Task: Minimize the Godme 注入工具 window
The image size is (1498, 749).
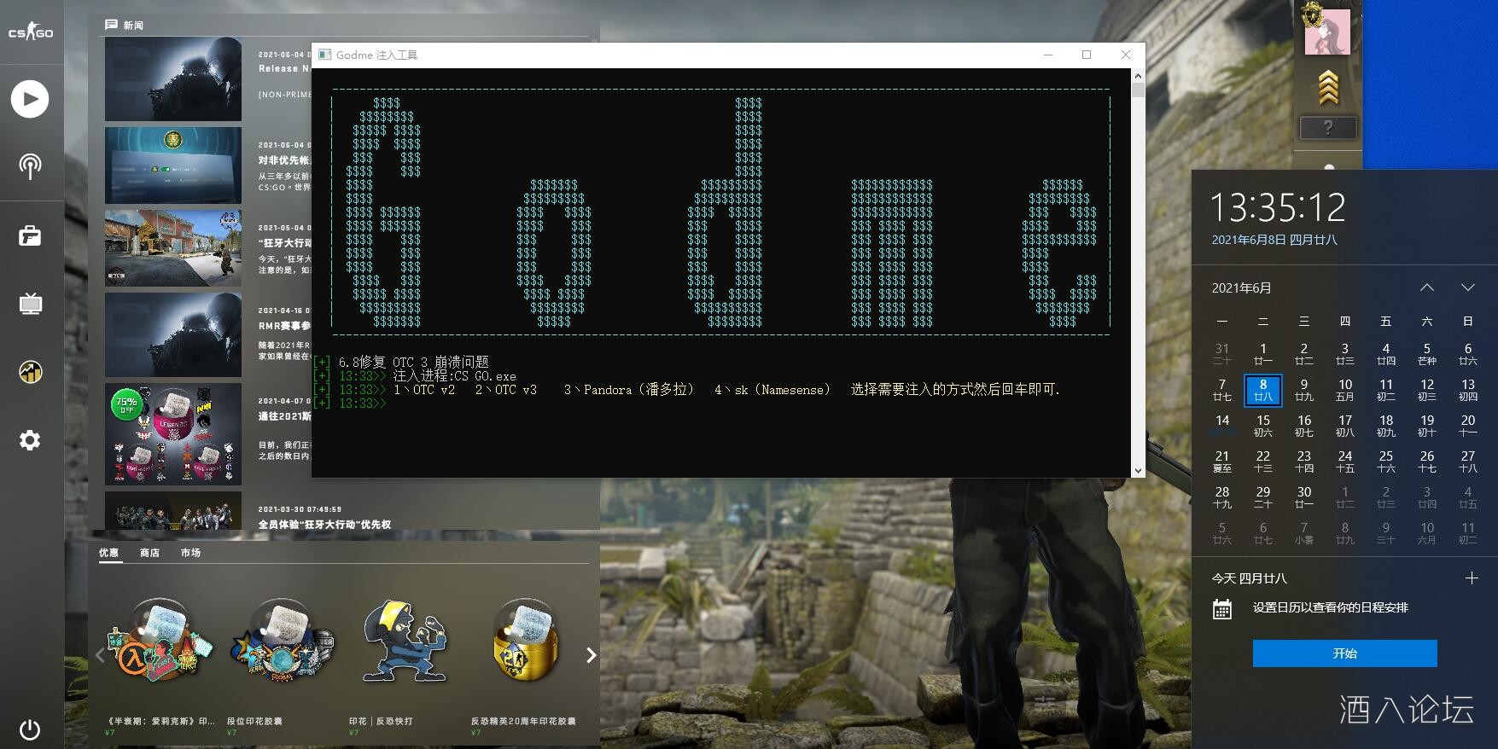Action: (x=1048, y=55)
